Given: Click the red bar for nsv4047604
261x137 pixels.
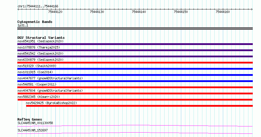Looking at the screenshot, I should [135, 93].
